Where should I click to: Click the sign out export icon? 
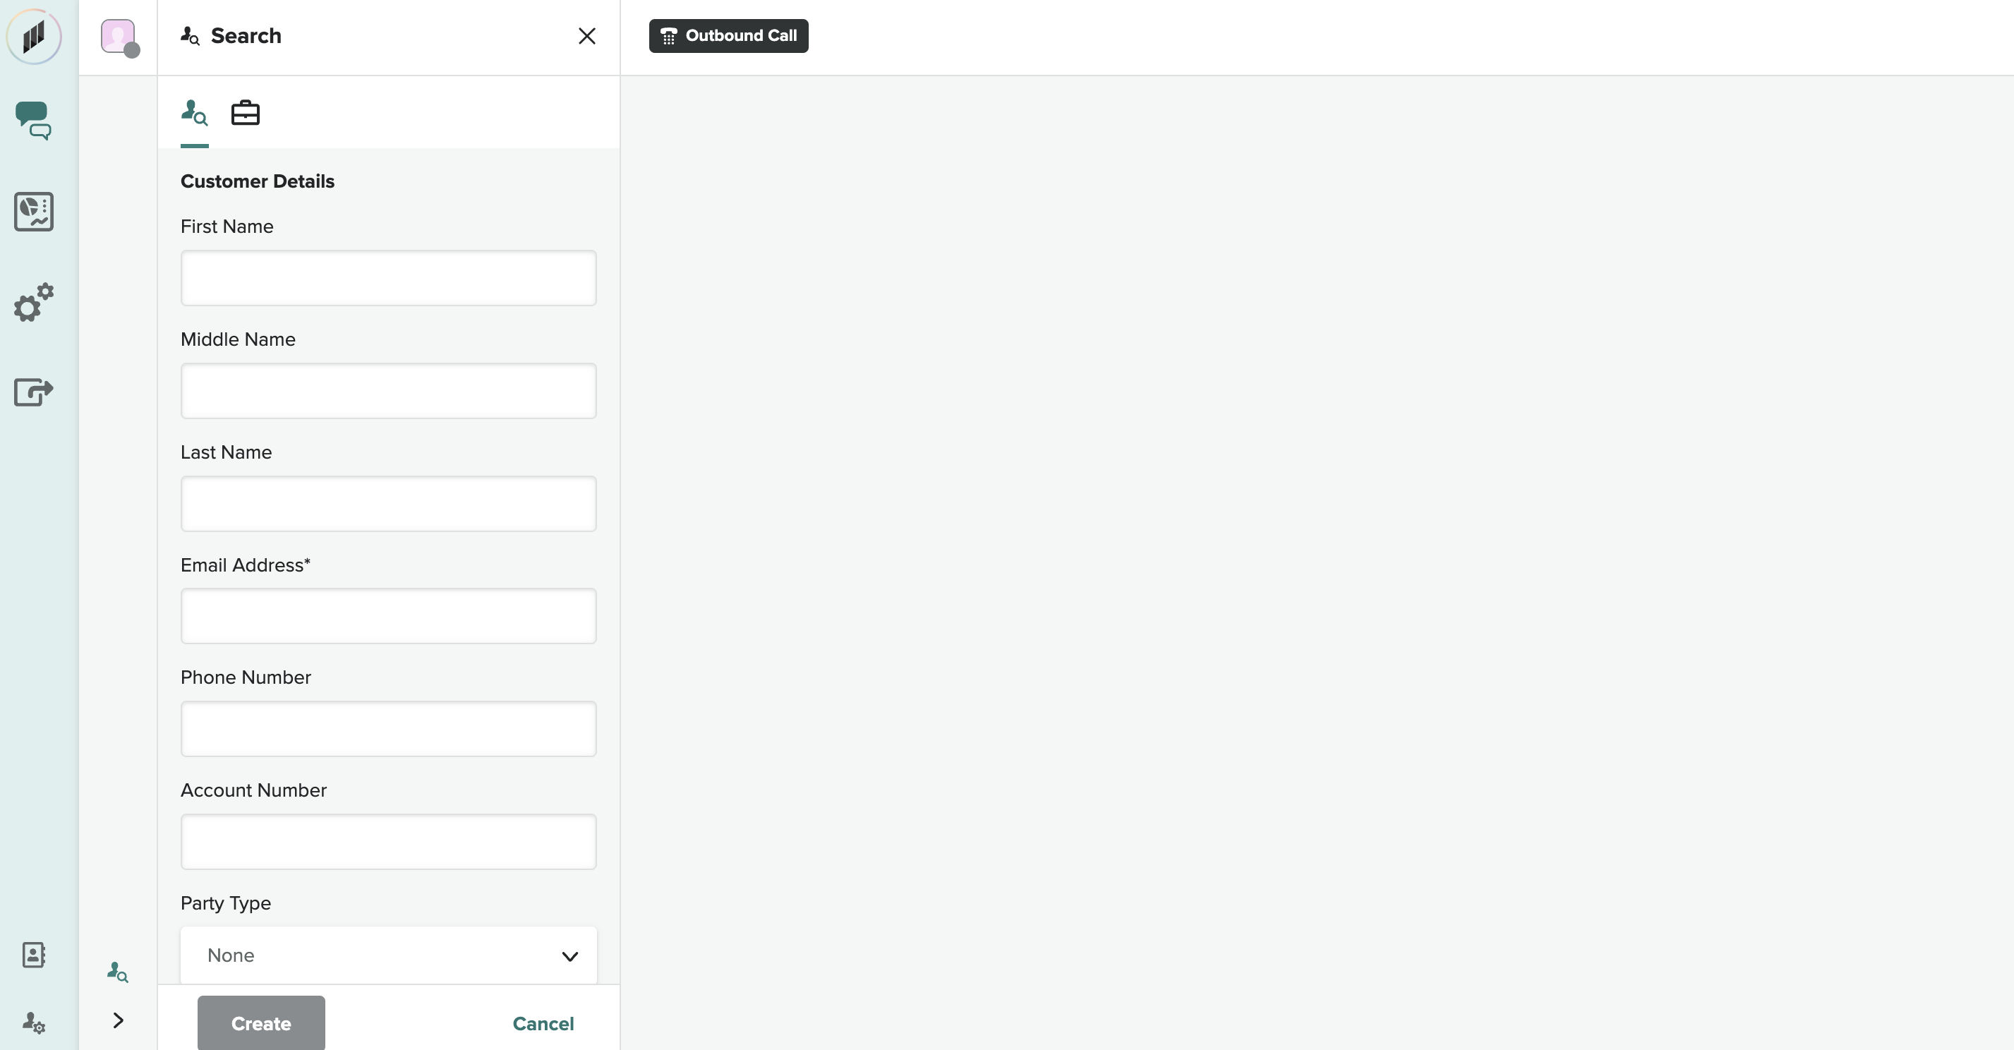[x=34, y=391]
